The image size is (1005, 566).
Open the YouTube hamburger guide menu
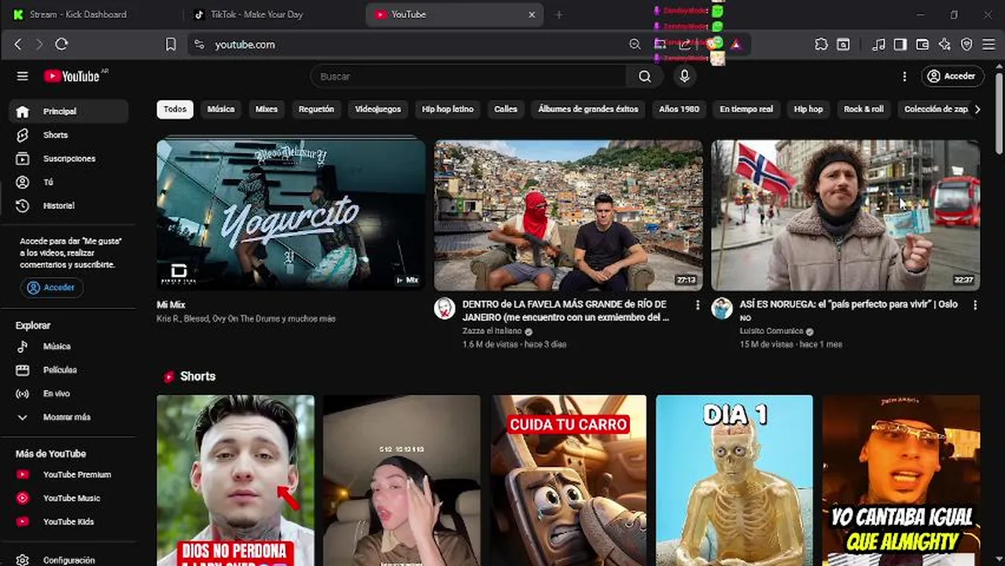pyautogui.click(x=22, y=76)
